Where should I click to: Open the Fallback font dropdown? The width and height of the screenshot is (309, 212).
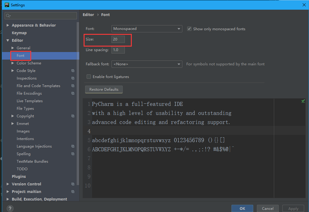147,64
